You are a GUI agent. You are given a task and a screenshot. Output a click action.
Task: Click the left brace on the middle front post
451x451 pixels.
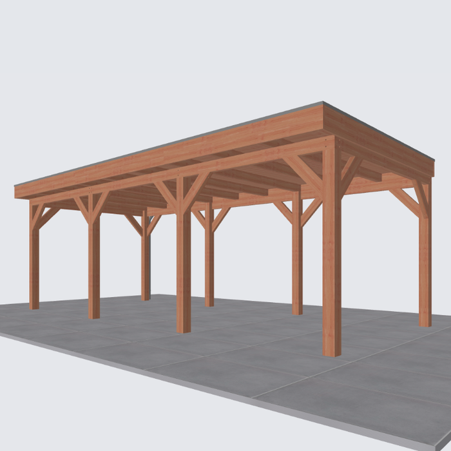167,193
